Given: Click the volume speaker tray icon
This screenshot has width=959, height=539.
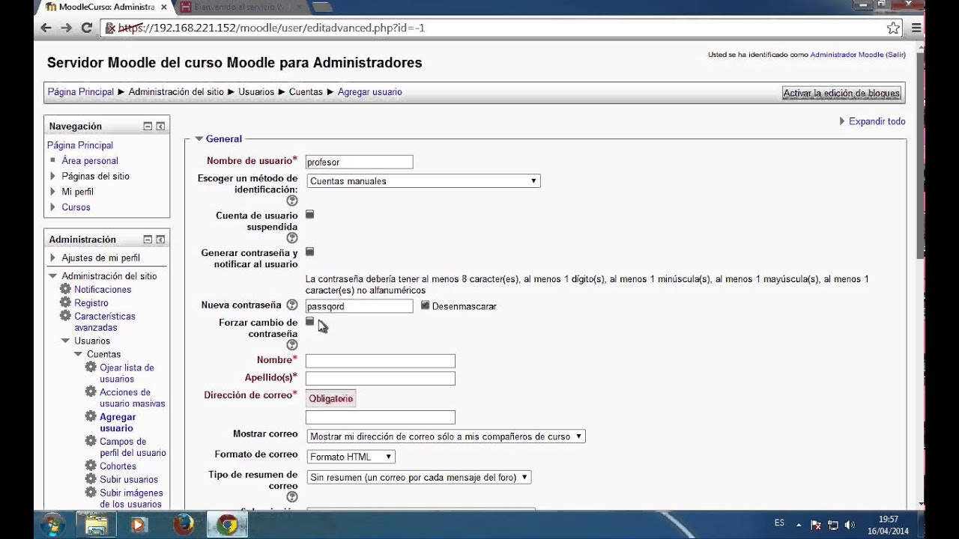Looking at the screenshot, I should pos(849,525).
